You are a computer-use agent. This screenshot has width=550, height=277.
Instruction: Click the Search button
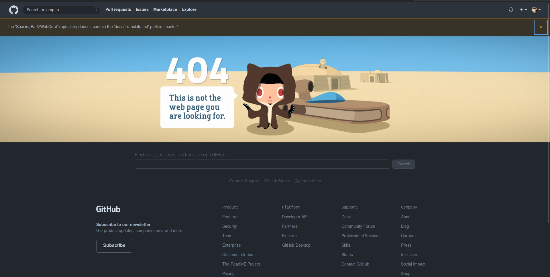404,164
